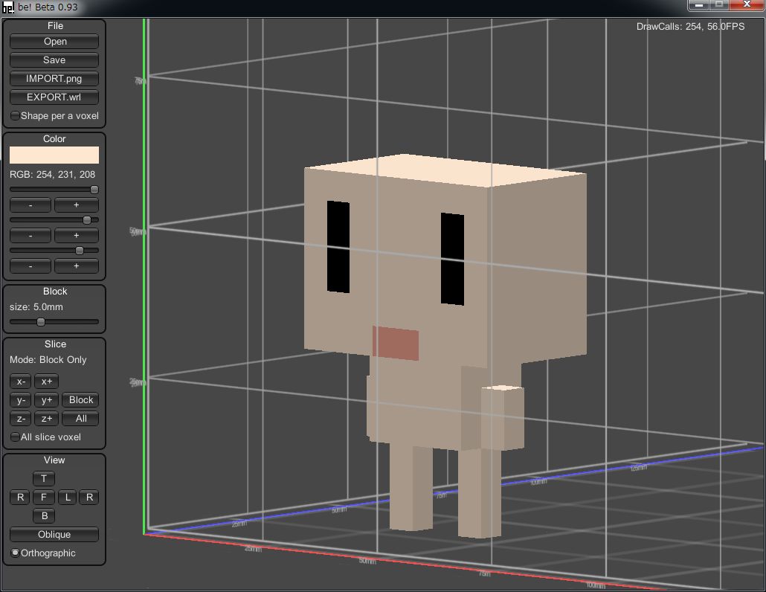The image size is (766, 592).
Task: Toggle the All slice voxel checkbox
Action: pyautogui.click(x=16, y=437)
